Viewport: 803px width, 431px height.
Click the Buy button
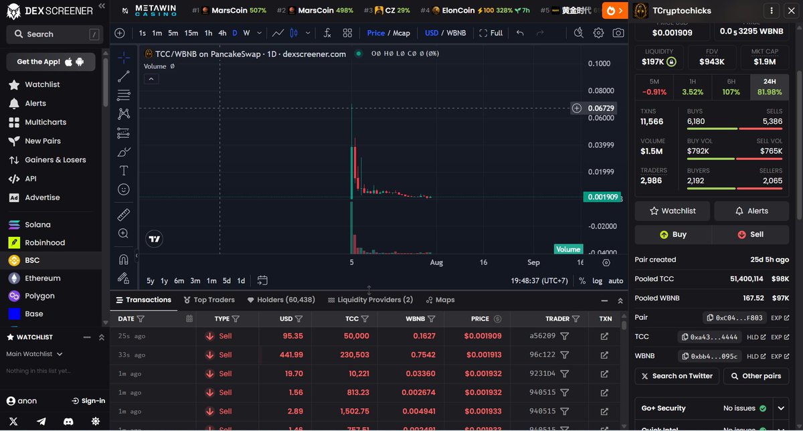coord(673,234)
